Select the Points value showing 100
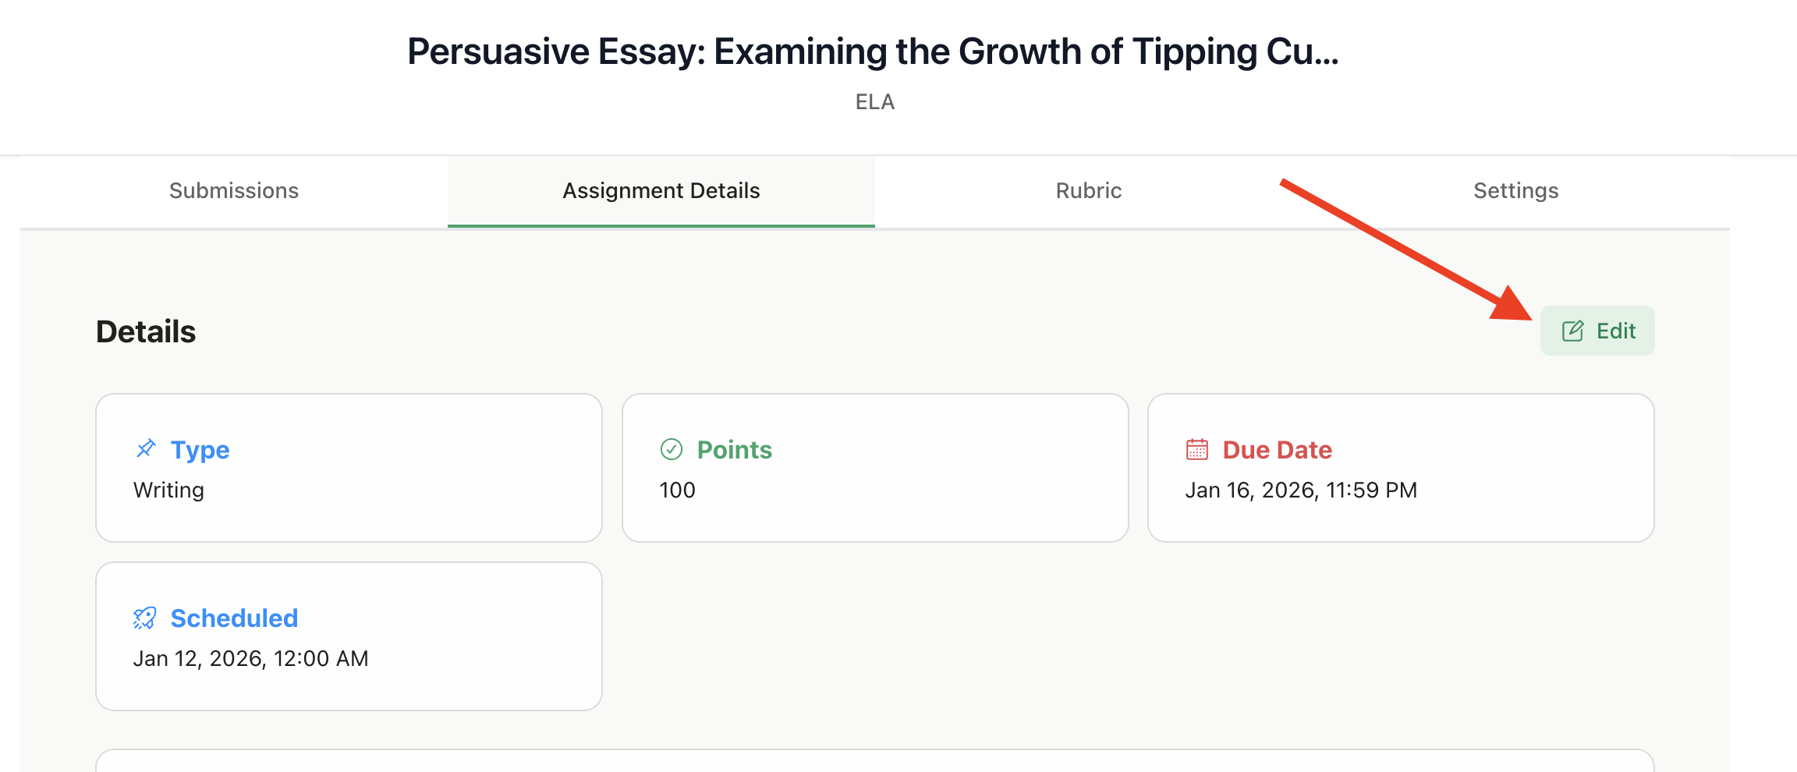 coord(676,490)
